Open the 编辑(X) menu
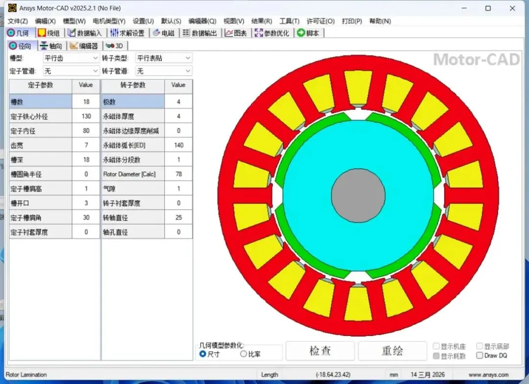 point(45,21)
